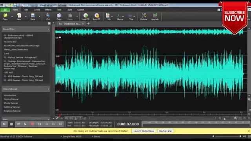Click the Paste icon in toolbar

point(70,16)
